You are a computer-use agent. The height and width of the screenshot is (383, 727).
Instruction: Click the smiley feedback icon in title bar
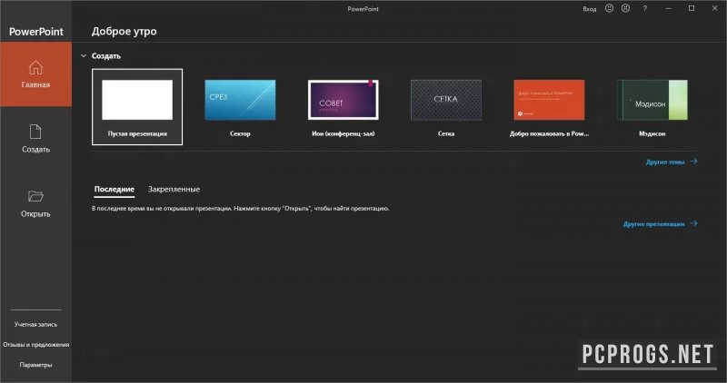(609, 8)
